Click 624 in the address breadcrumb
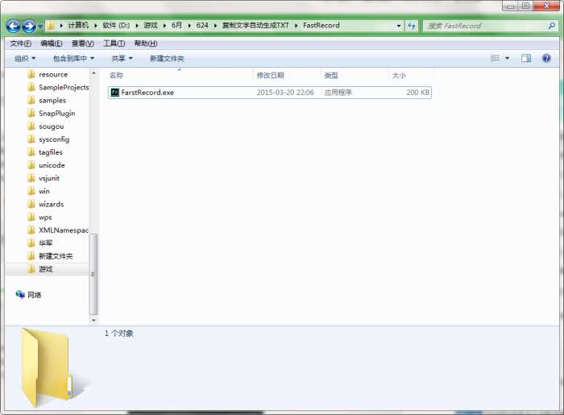This screenshot has height=415, width=564. (202, 26)
